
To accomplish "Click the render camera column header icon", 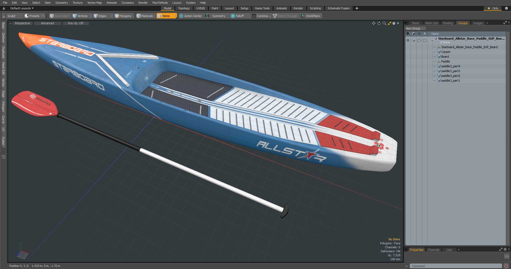I will tap(413, 34).
